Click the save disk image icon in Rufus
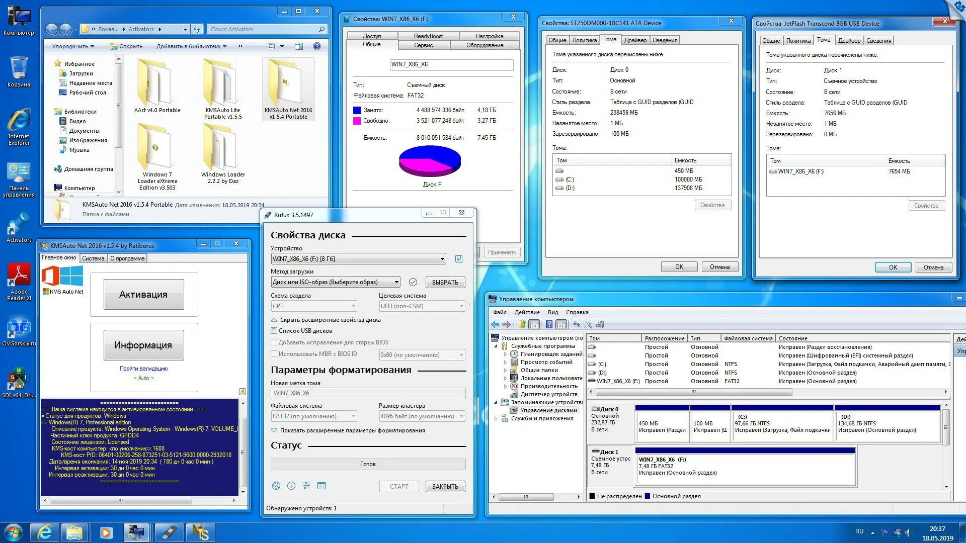 click(459, 259)
